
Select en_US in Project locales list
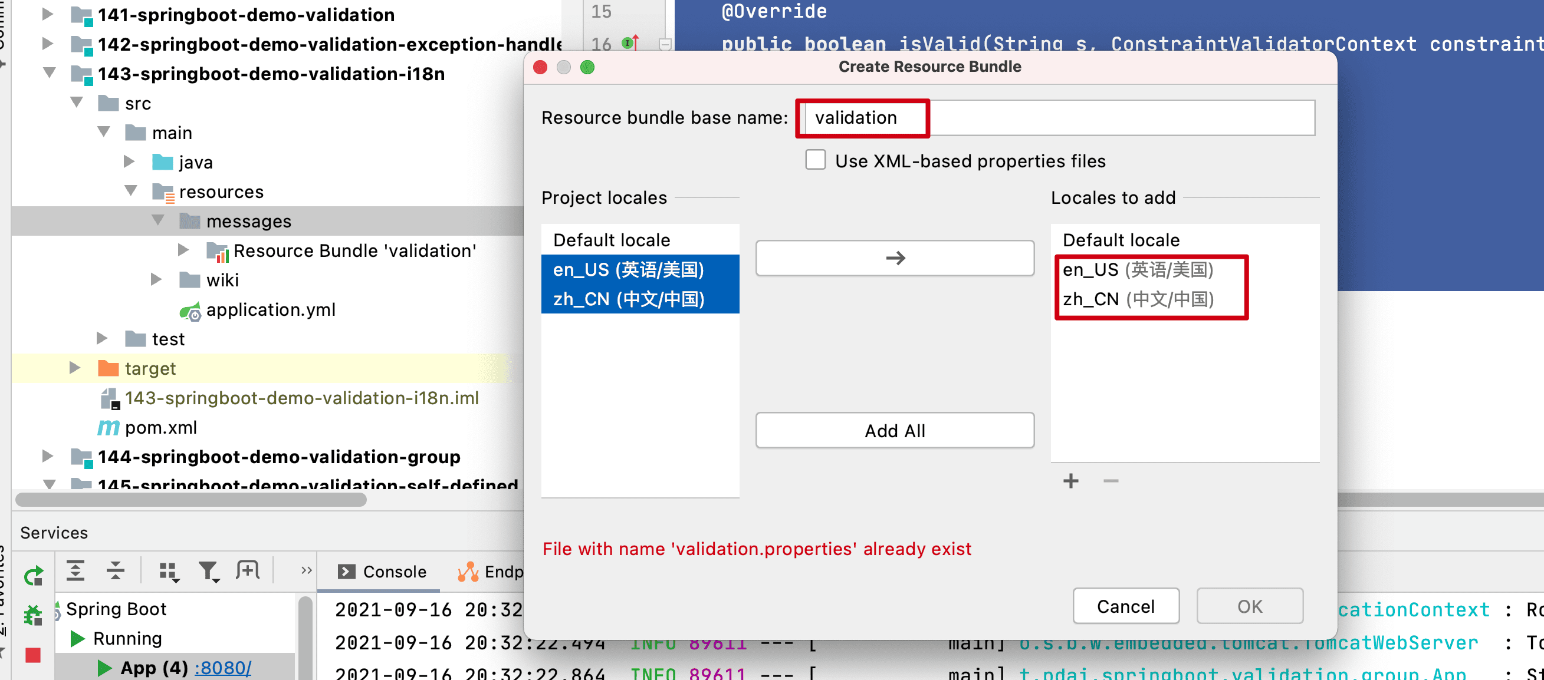click(x=628, y=270)
